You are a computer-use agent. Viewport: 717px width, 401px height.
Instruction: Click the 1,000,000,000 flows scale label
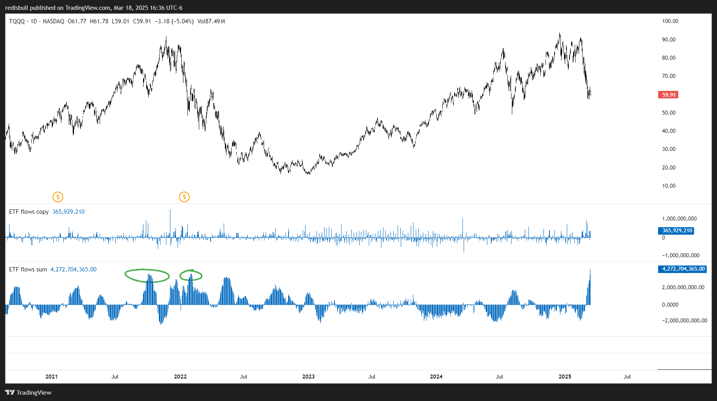[679, 218]
